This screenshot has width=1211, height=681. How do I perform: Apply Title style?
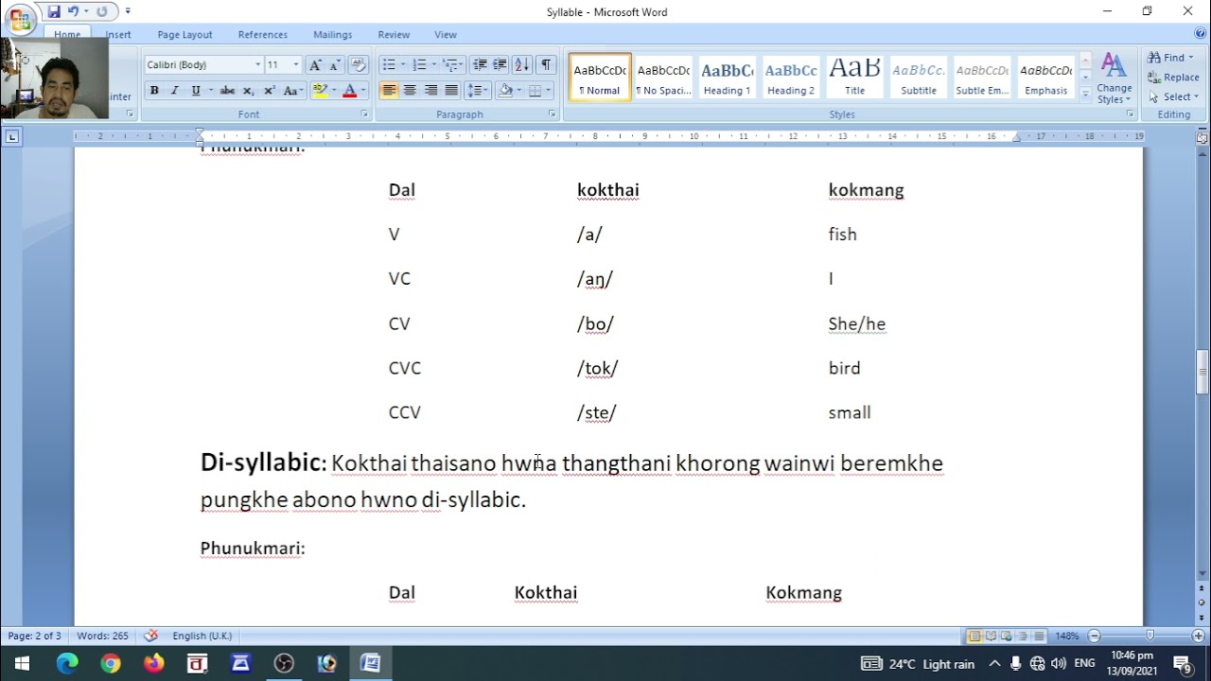pyautogui.click(x=854, y=78)
